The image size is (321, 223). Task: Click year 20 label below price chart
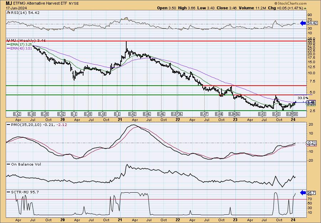click(62, 120)
